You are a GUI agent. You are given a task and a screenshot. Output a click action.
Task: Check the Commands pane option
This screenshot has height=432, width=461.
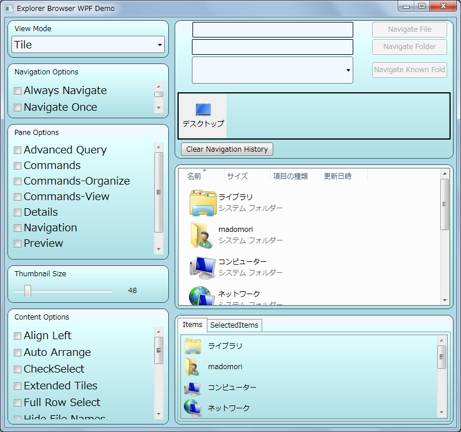pyautogui.click(x=18, y=166)
